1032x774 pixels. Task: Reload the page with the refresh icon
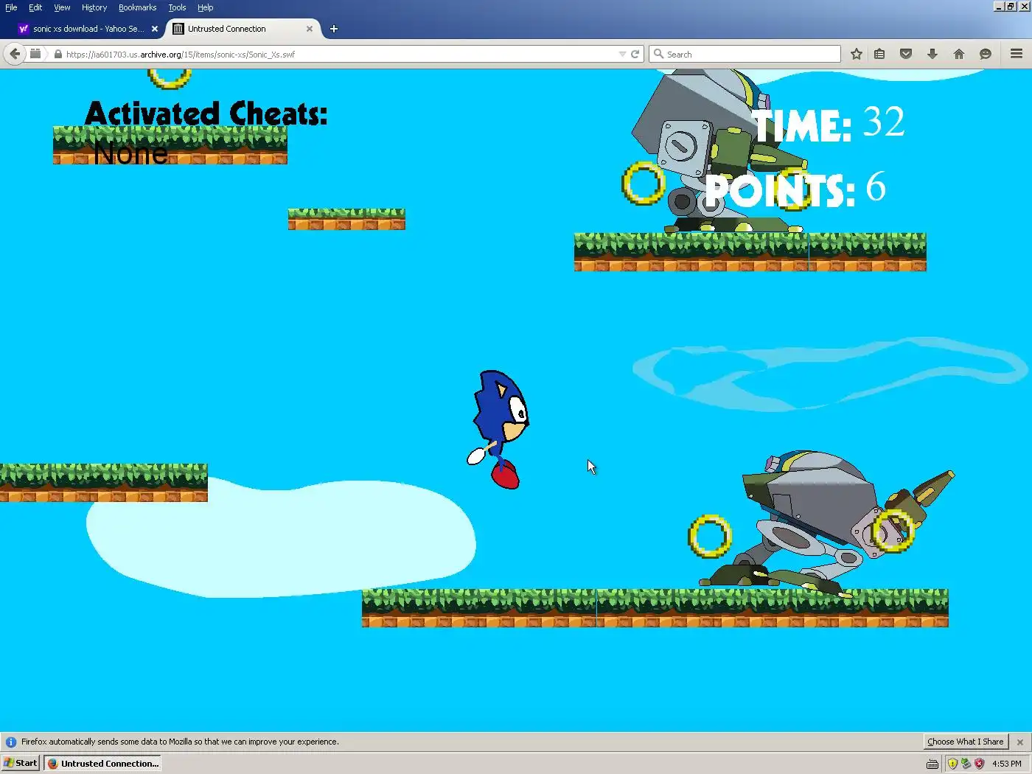635,54
